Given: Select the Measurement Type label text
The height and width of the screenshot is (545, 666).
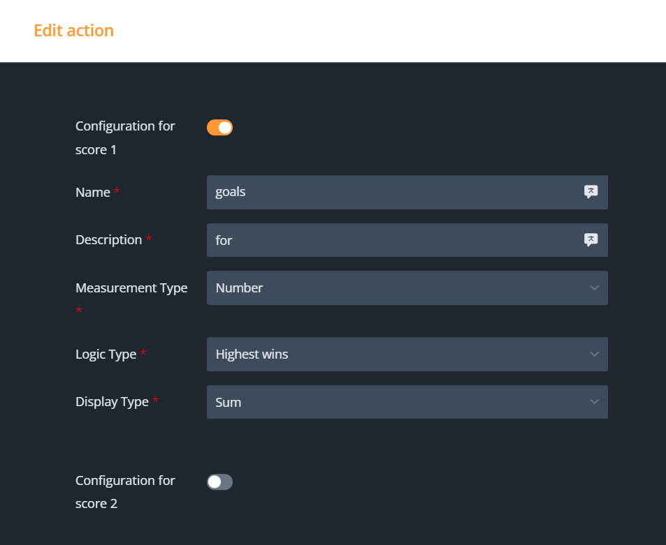Looking at the screenshot, I should point(131,288).
